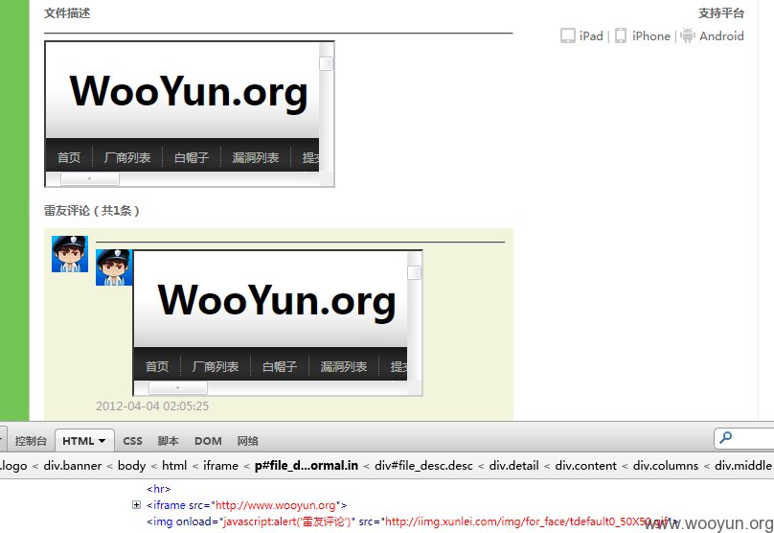Click the 雷友评论（共1条） heading
This screenshot has height=533, width=774.
click(92, 211)
